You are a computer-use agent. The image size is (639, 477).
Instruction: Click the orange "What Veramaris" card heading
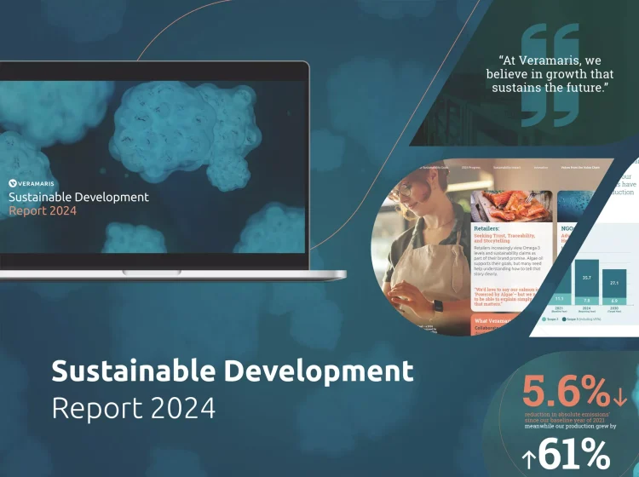point(492,321)
